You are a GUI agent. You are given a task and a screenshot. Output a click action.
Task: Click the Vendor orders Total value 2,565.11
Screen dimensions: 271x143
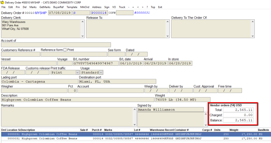tap(238, 110)
